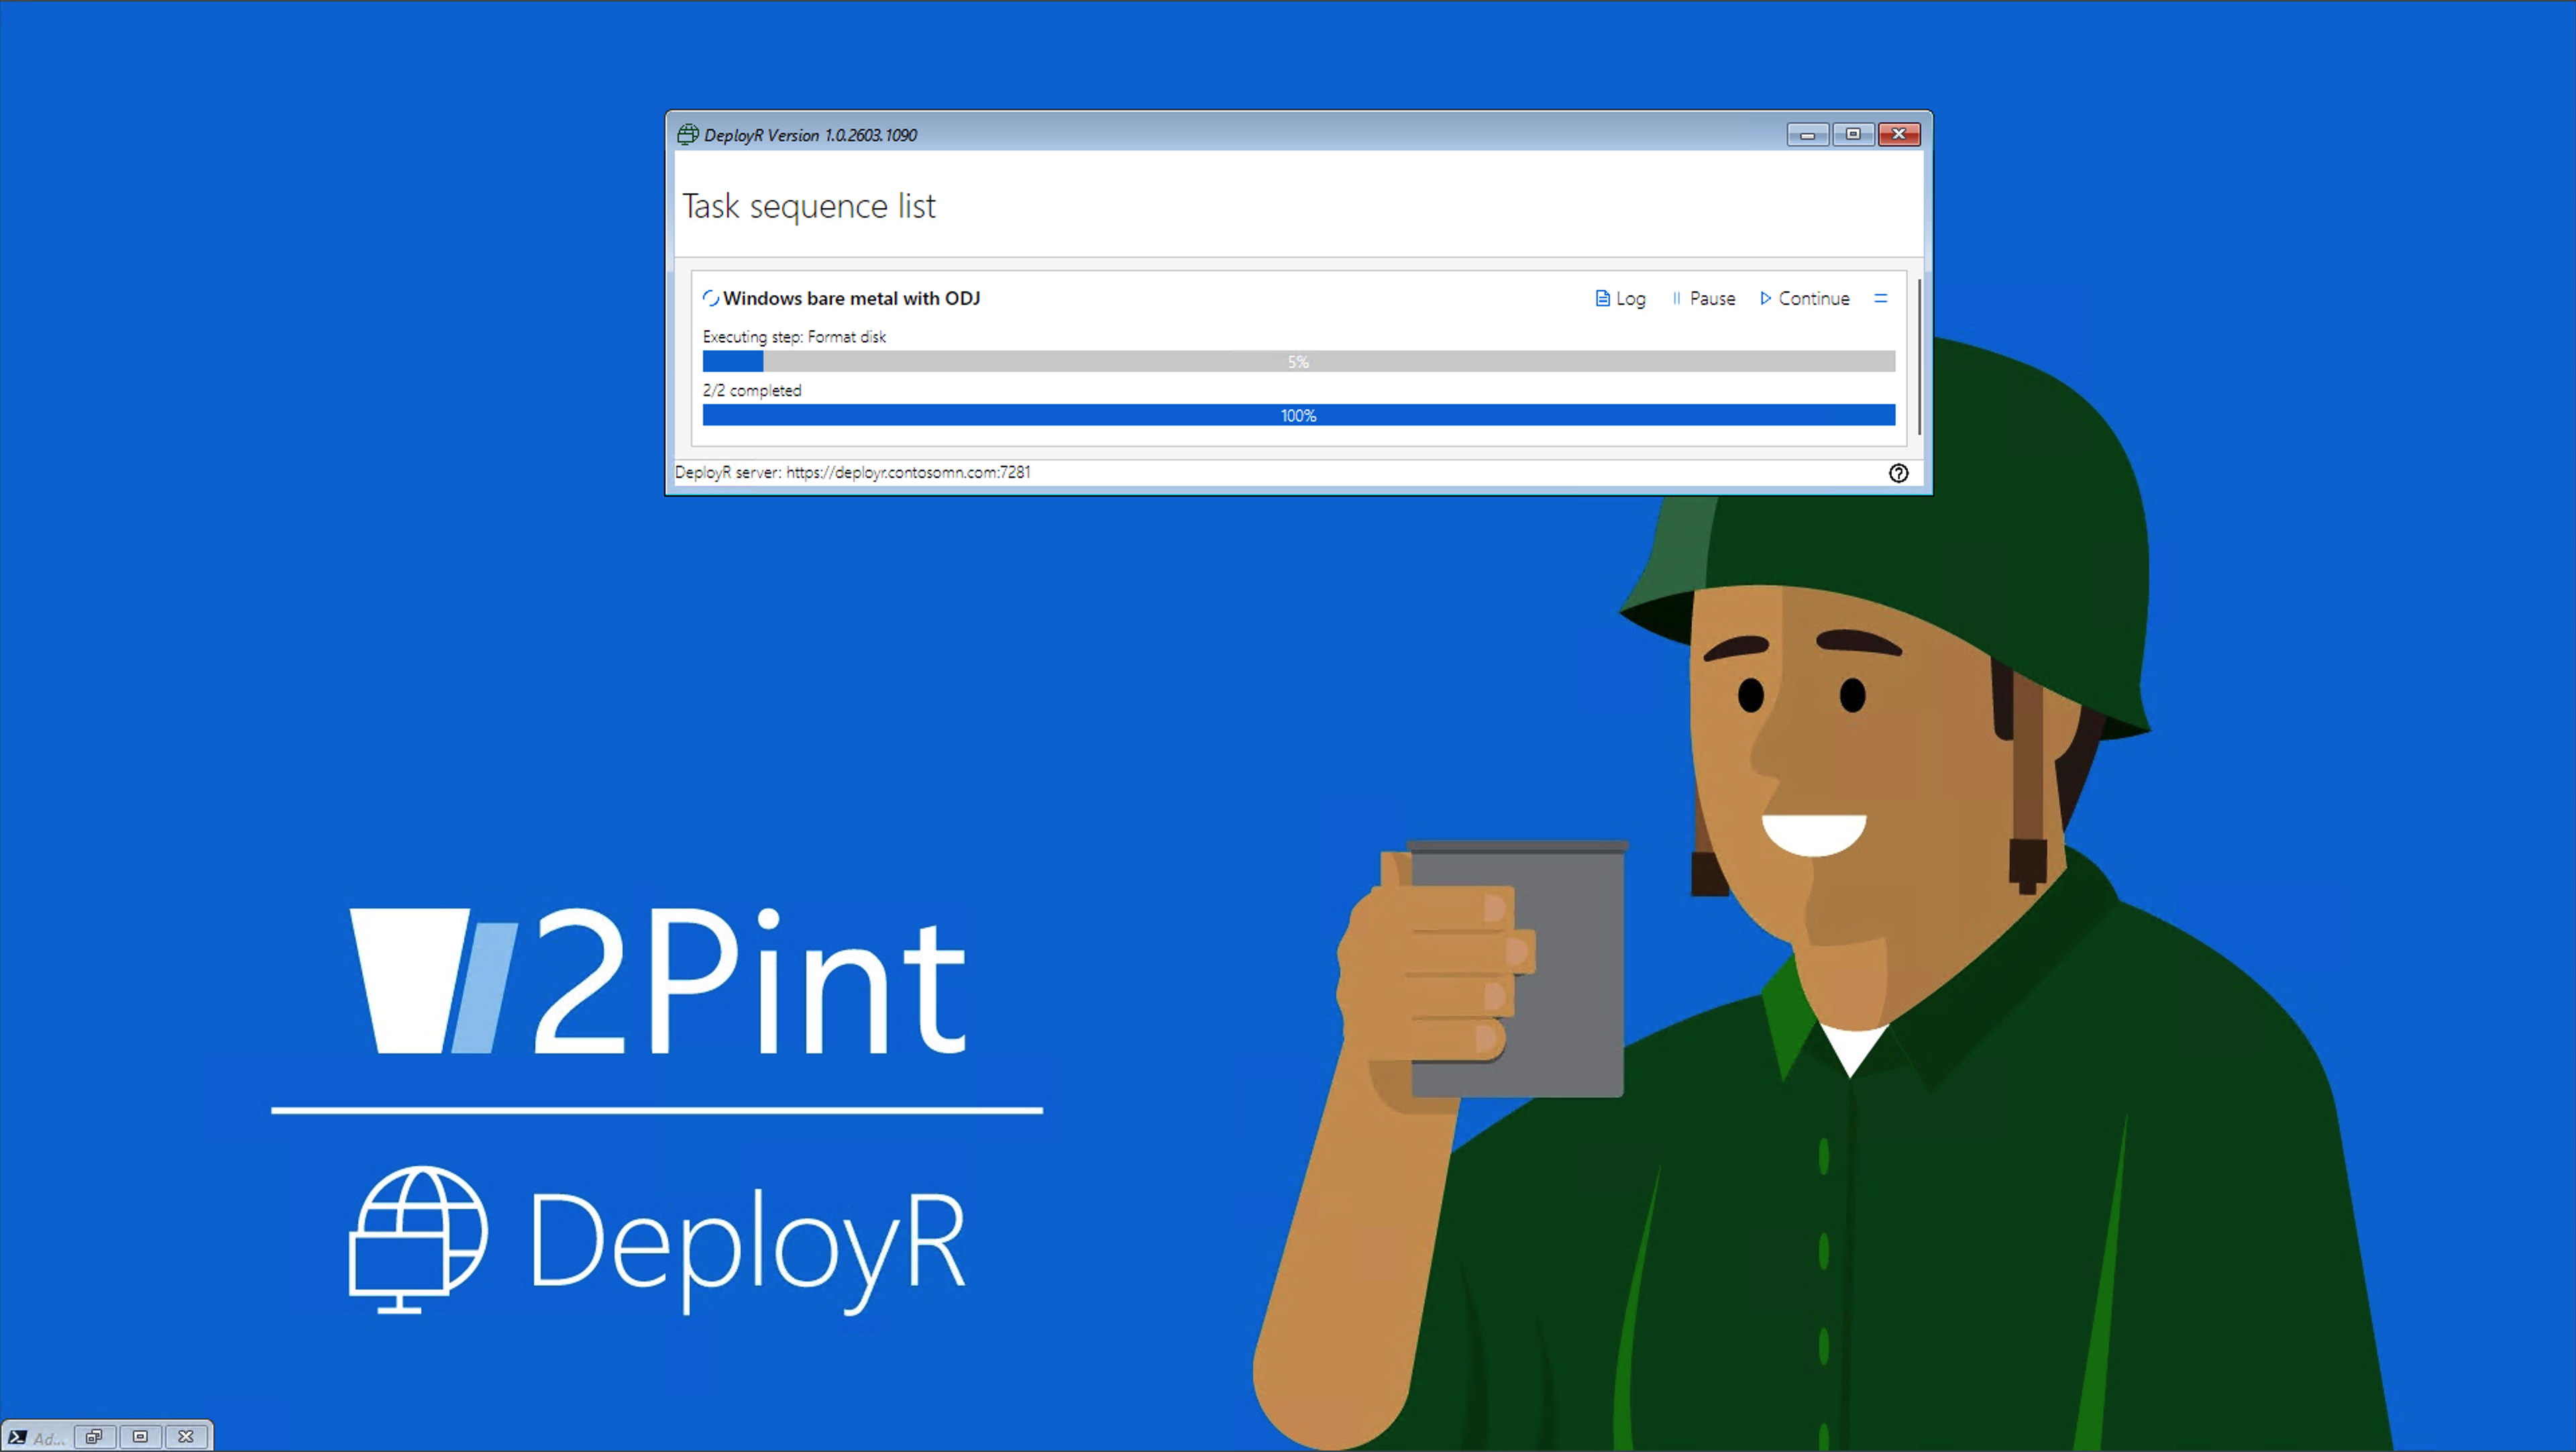This screenshot has height=1452, width=2576.
Task: Maximize the DeployR window
Action: click(x=1853, y=134)
